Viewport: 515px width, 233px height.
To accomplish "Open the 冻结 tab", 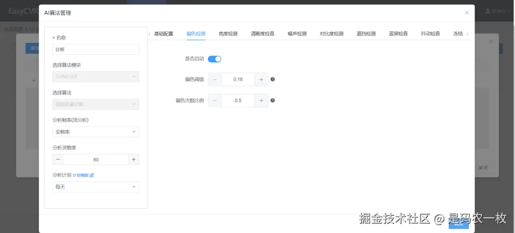I will click(458, 34).
